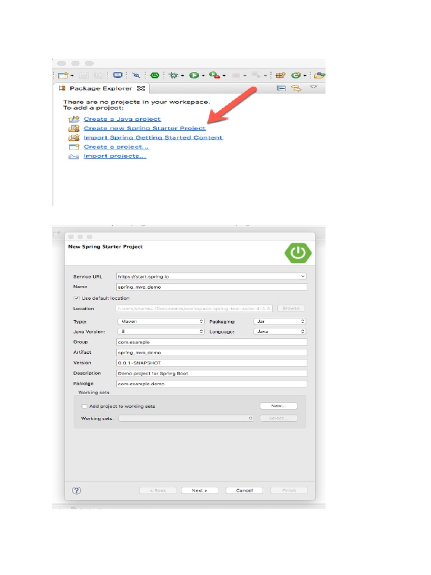431x575 pixels.
Task: Open the Package Explorer View Menu triangle
Action: (x=313, y=87)
